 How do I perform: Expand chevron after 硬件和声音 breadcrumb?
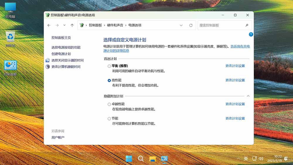126,25
